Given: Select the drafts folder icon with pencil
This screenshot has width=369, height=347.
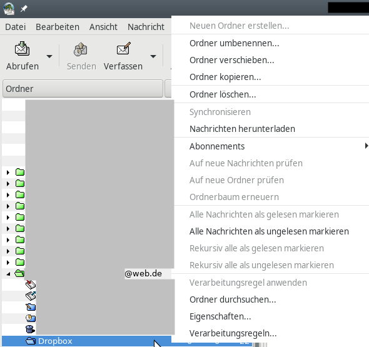Looking at the screenshot, I should pos(31,307).
